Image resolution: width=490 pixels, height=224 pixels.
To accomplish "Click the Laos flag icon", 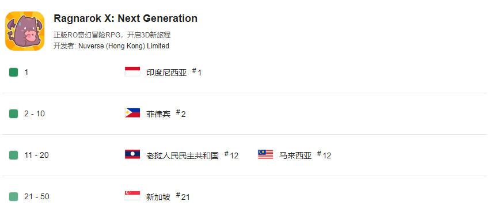I will (132, 154).
